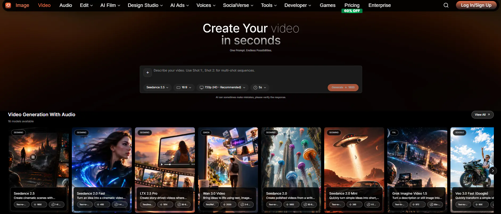The width and height of the screenshot is (501, 214).
Task: Go to the Video tab
Action: click(44, 5)
